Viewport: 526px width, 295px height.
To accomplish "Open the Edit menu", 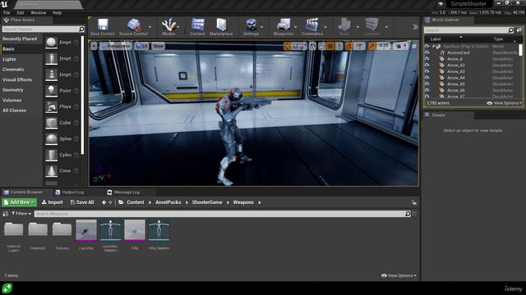I will 21,13.
